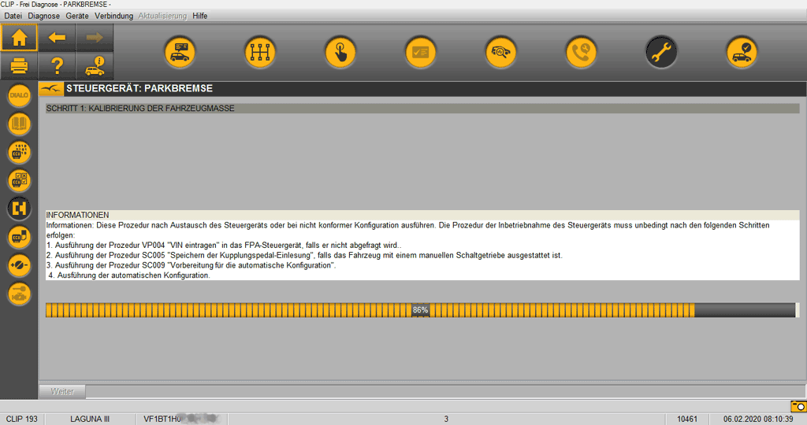Open the Datei menu
This screenshot has width=807, height=425.
[13, 16]
